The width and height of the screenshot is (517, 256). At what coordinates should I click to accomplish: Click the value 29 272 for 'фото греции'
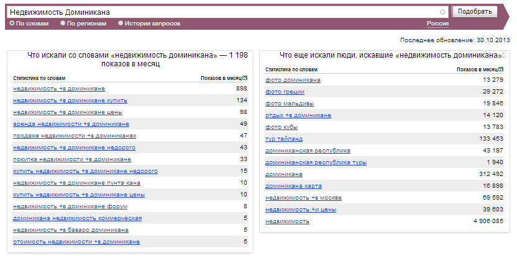coord(493,92)
